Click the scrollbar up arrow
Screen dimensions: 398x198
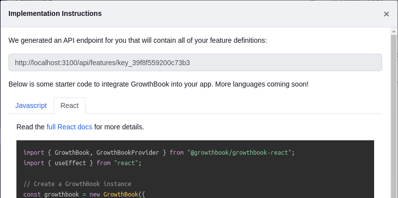tap(394, 31)
